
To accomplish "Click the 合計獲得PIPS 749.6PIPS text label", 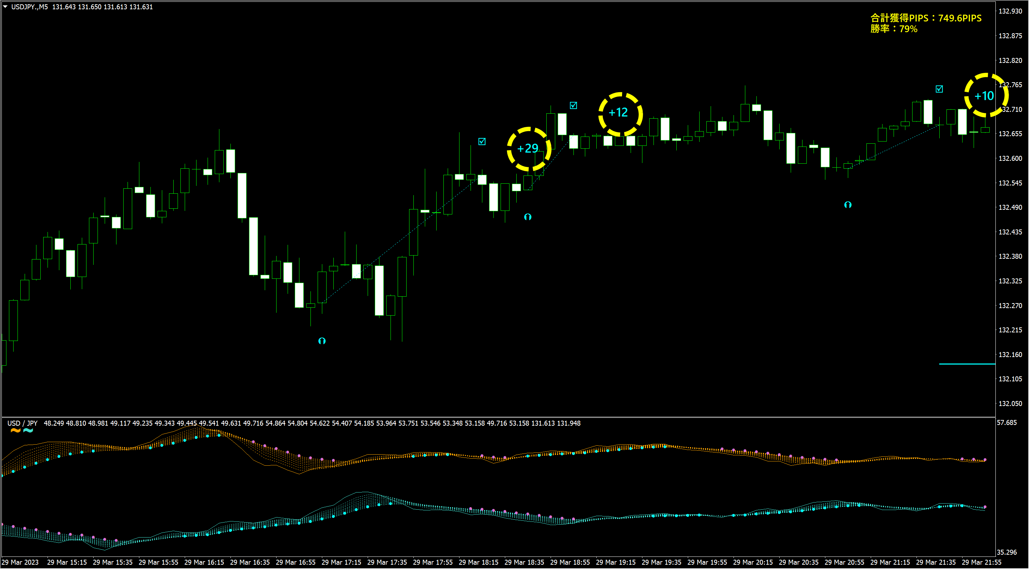I will pos(925,18).
